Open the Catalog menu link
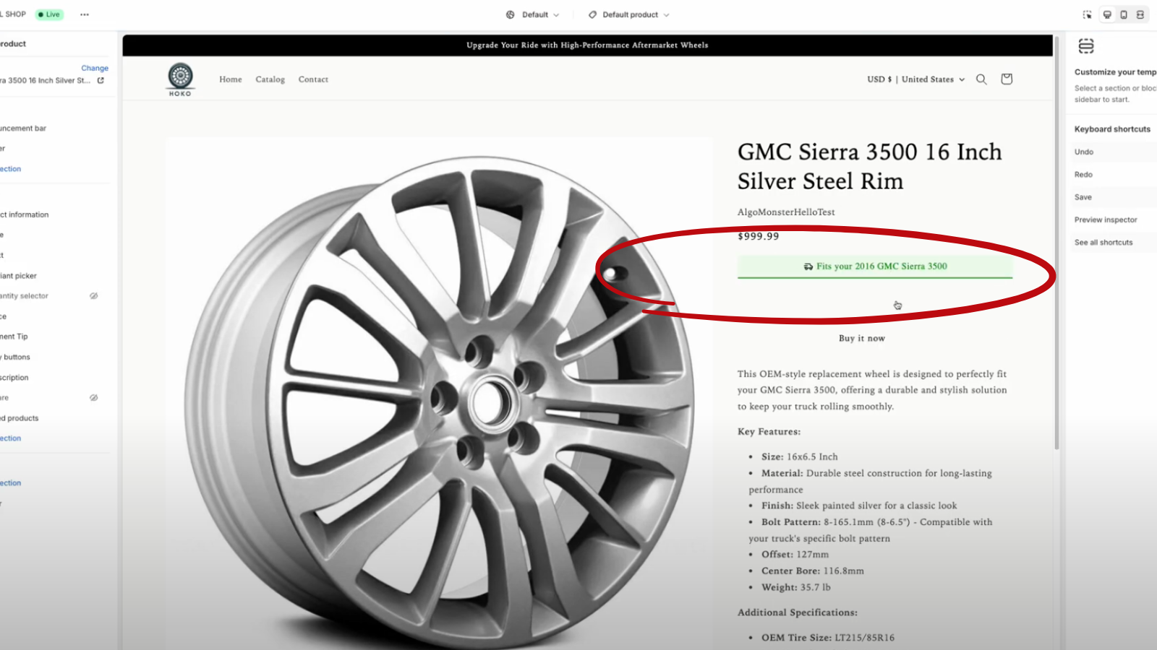Image resolution: width=1157 pixels, height=650 pixels. [x=270, y=79]
